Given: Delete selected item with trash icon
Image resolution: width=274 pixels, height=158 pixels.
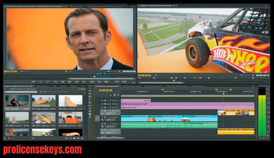Looking at the screenshot, I should pyautogui.click(x=82, y=138).
